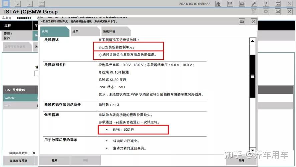Click the ISTA+ (C)BMW Group title

pos(31,12)
